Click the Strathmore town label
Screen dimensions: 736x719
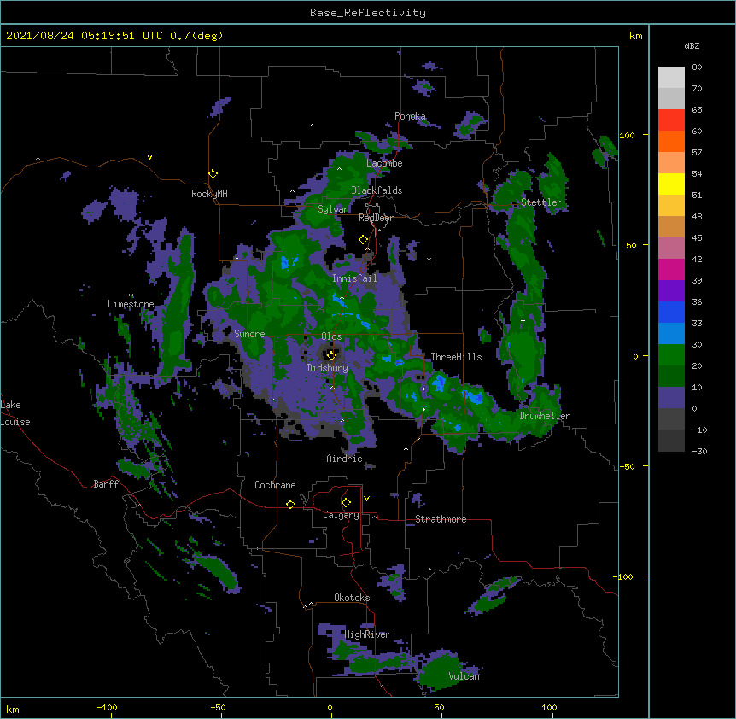tap(441, 519)
